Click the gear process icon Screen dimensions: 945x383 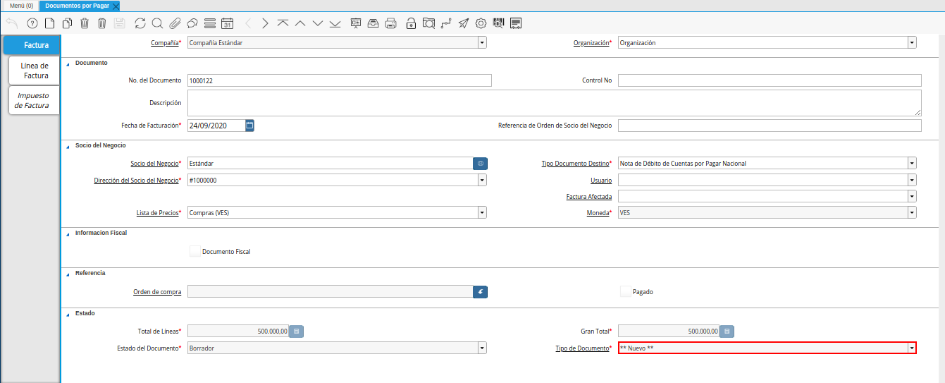481,23
